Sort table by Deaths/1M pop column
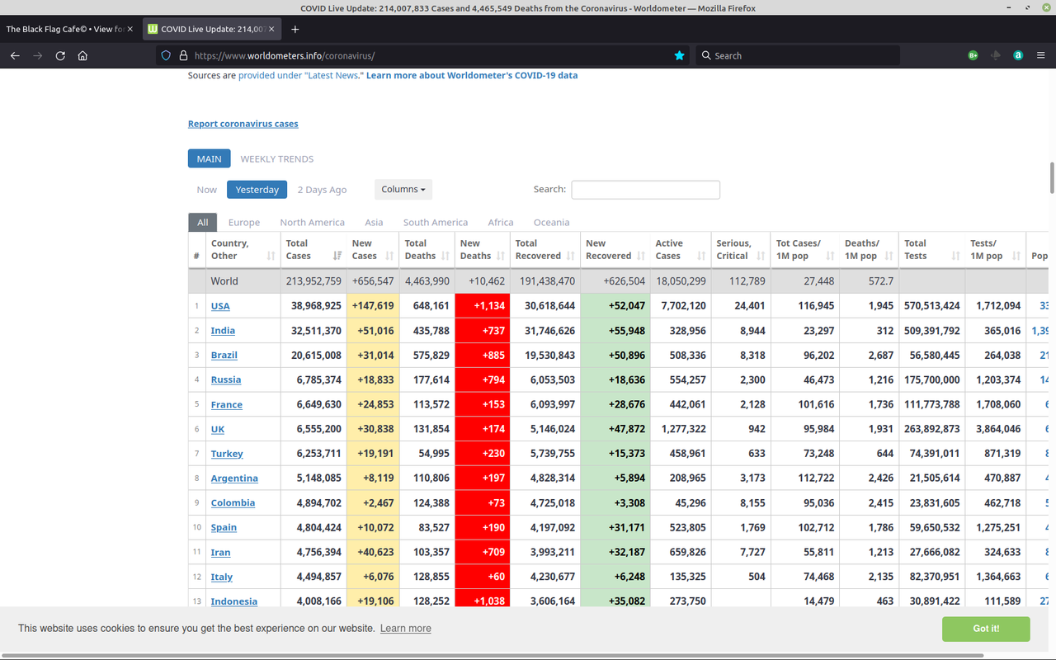 click(870, 249)
